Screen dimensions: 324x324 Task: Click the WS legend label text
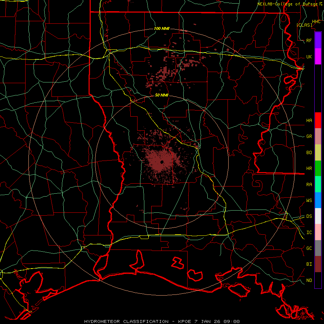[309, 201]
